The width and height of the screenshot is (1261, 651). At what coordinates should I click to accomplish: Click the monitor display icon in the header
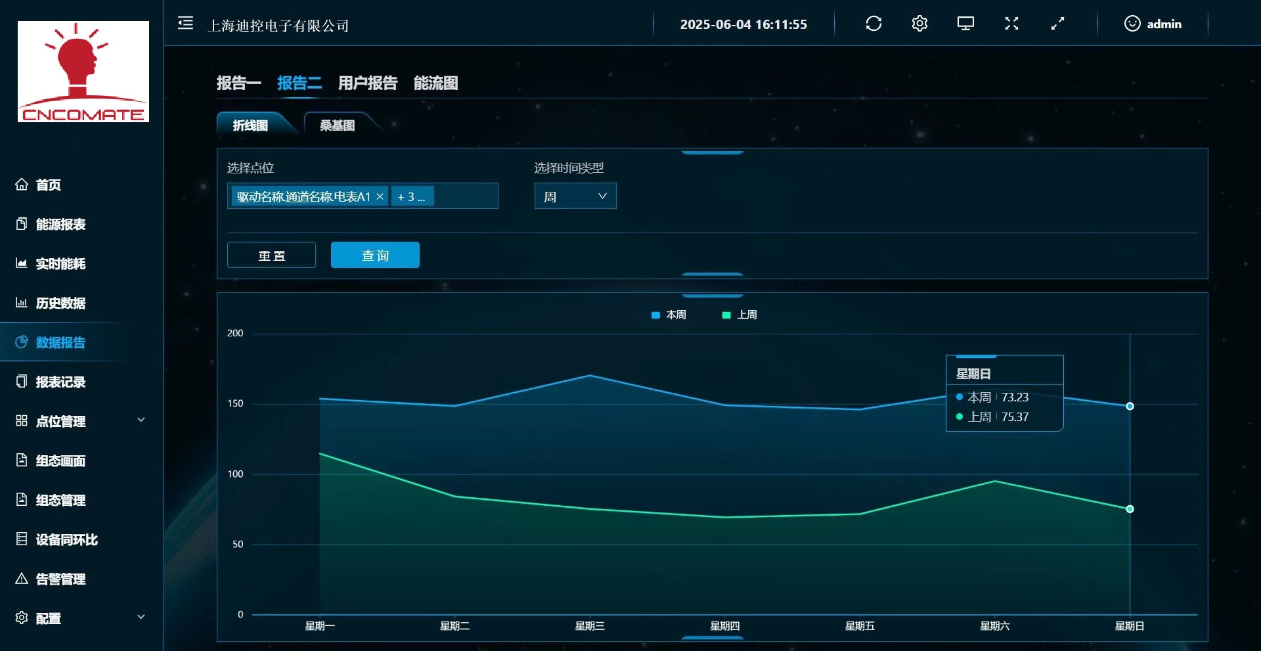(x=965, y=24)
